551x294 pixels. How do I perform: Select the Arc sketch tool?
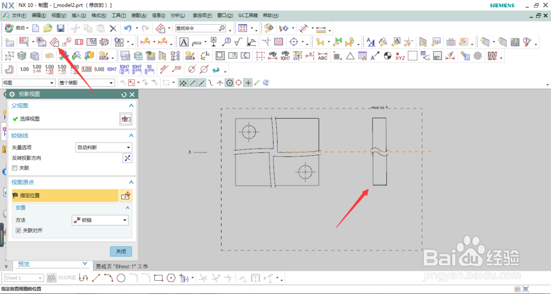click(109, 278)
